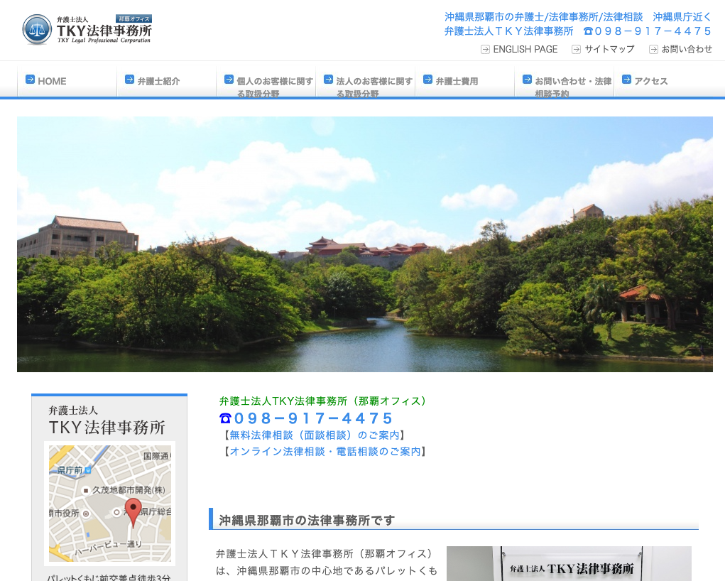
Task: Click the office nameplate photo thumbnail
Action: point(568,564)
